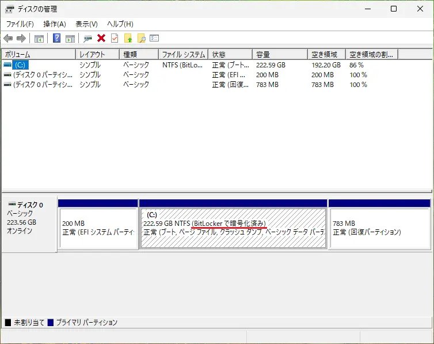Select the 783 MB recovery partition block

[379, 228]
